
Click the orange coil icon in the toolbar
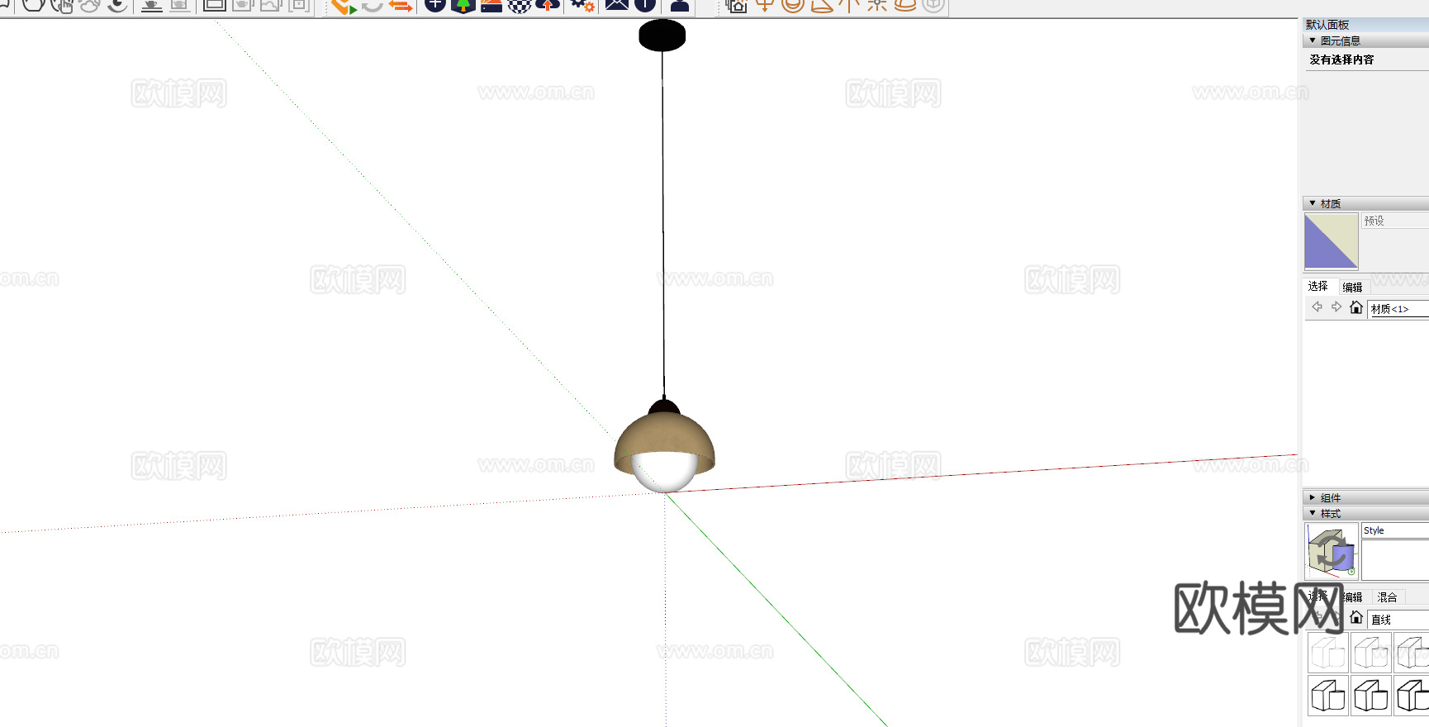click(905, 5)
